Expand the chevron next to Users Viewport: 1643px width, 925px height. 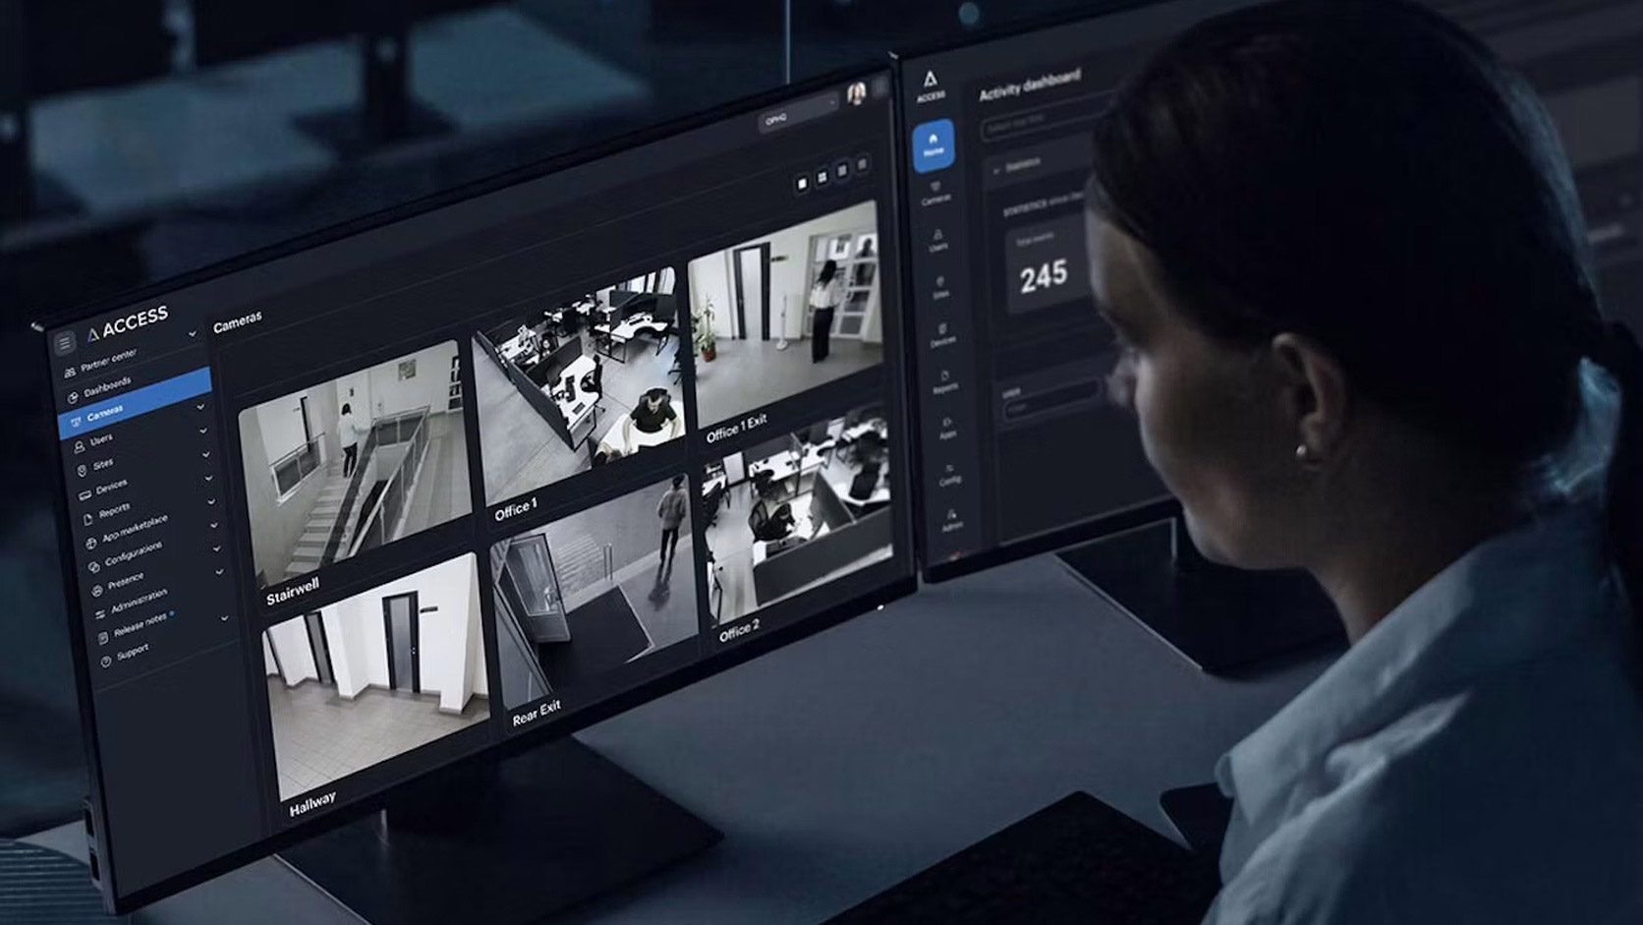[201, 407]
